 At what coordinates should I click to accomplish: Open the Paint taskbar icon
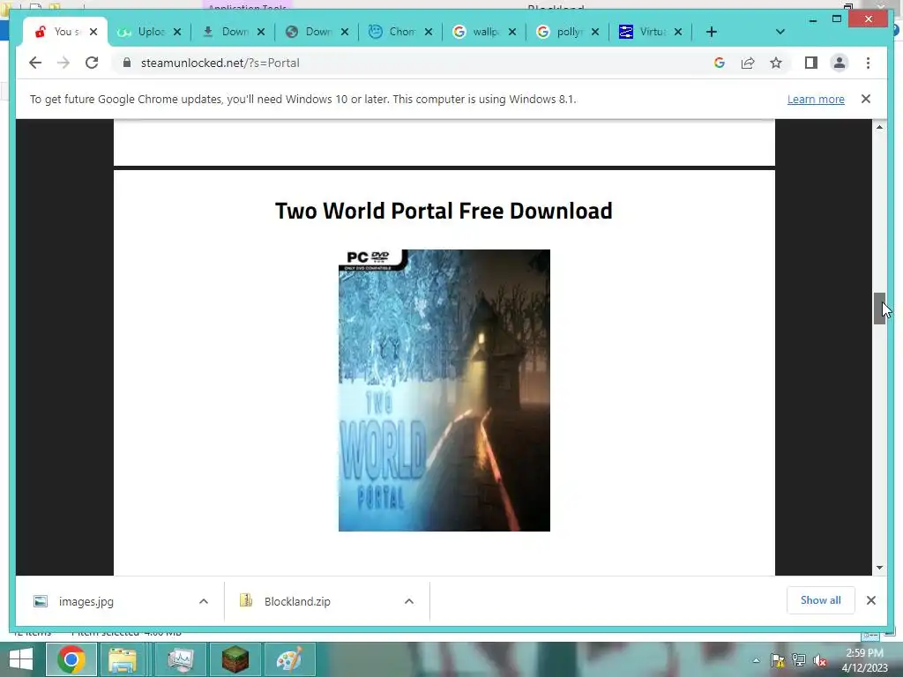coord(289,659)
